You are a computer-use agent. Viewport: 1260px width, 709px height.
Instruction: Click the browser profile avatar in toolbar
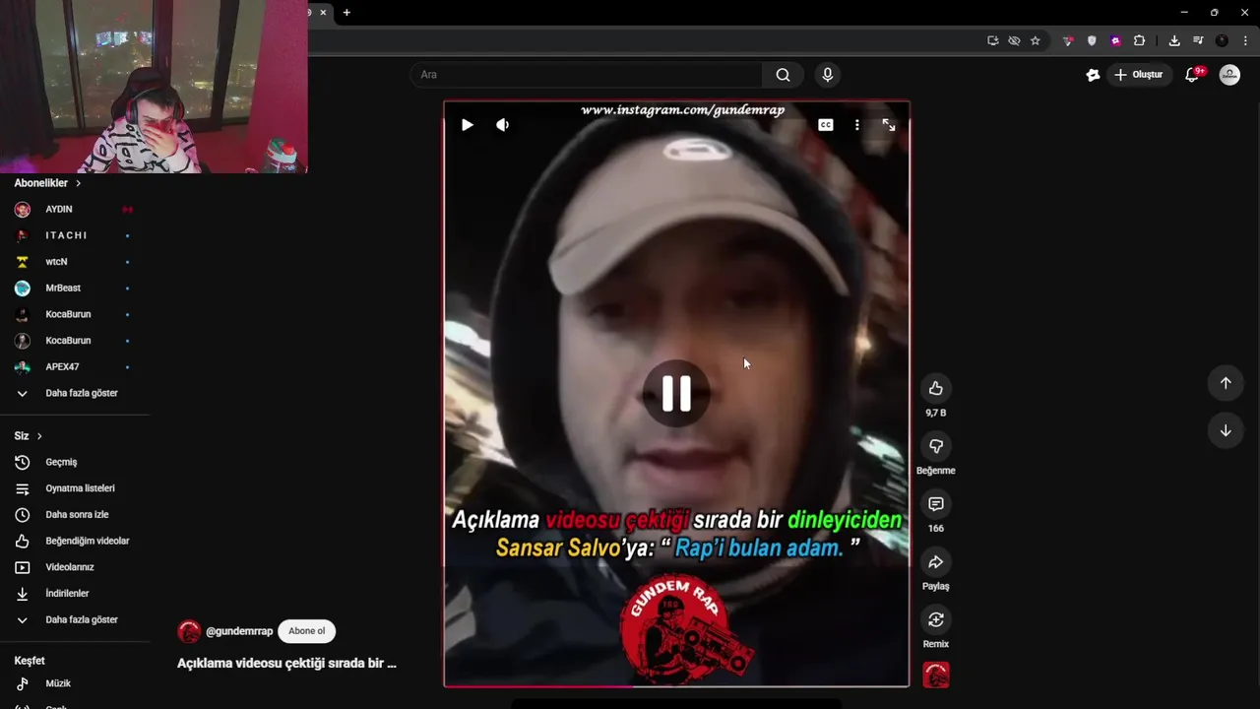(x=1222, y=40)
